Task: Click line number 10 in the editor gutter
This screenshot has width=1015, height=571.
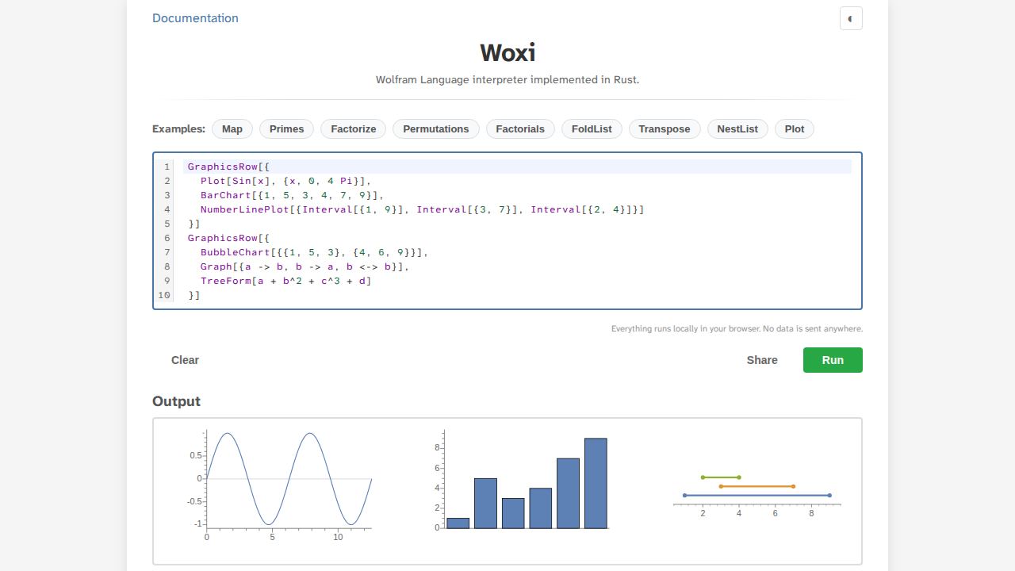Action: click(164, 295)
